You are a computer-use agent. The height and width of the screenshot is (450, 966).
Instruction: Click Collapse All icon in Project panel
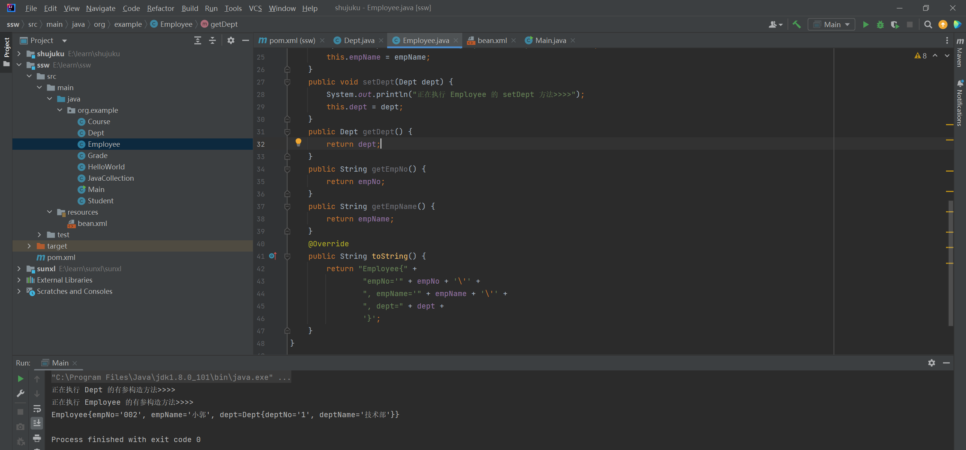(x=212, y=40)
